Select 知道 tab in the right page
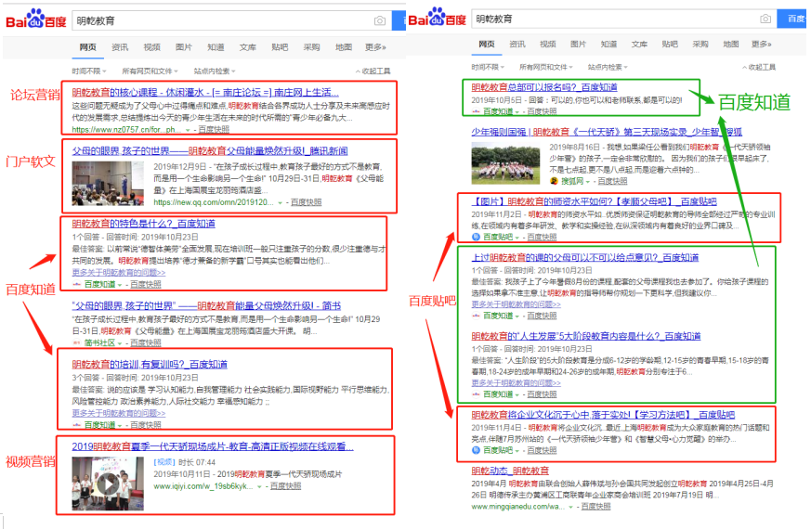 (x=608, y=44)
